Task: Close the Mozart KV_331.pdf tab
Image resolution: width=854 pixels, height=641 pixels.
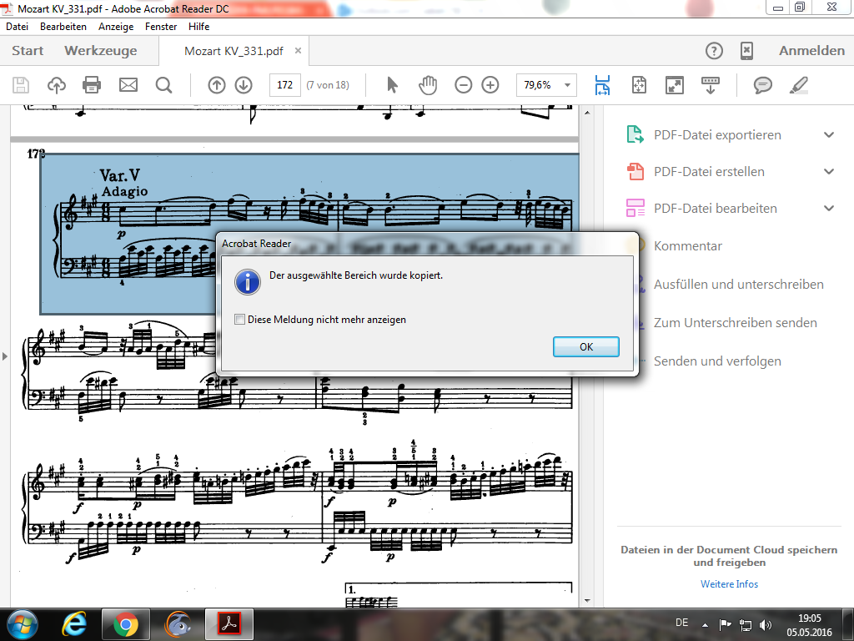Action: point(298,51)
